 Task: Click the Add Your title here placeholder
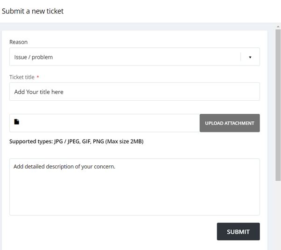39,92
